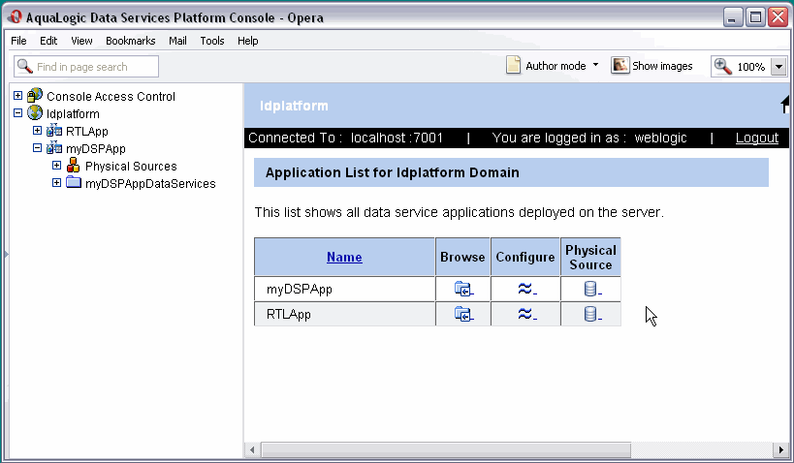Sort the table by the Name link
This screenshot has width=794, height=463.
click(344, 257)
